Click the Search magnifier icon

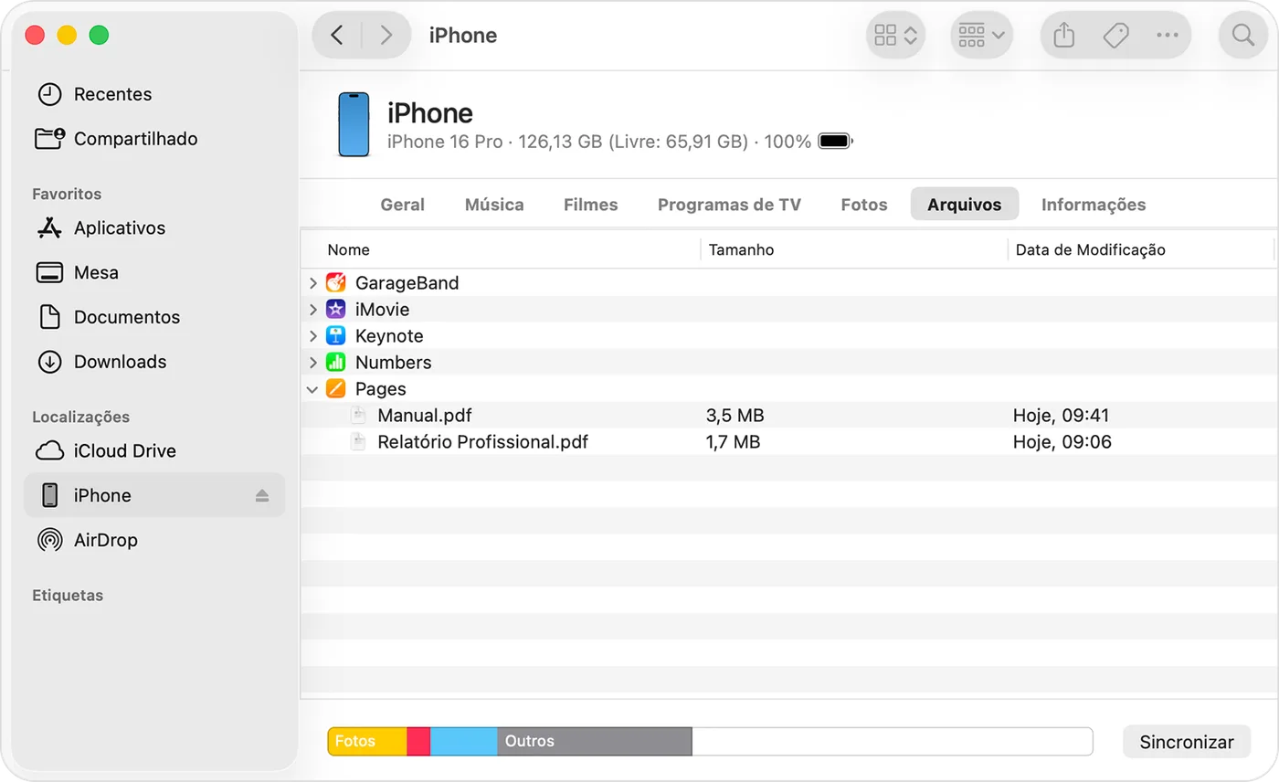point(1243,36)
